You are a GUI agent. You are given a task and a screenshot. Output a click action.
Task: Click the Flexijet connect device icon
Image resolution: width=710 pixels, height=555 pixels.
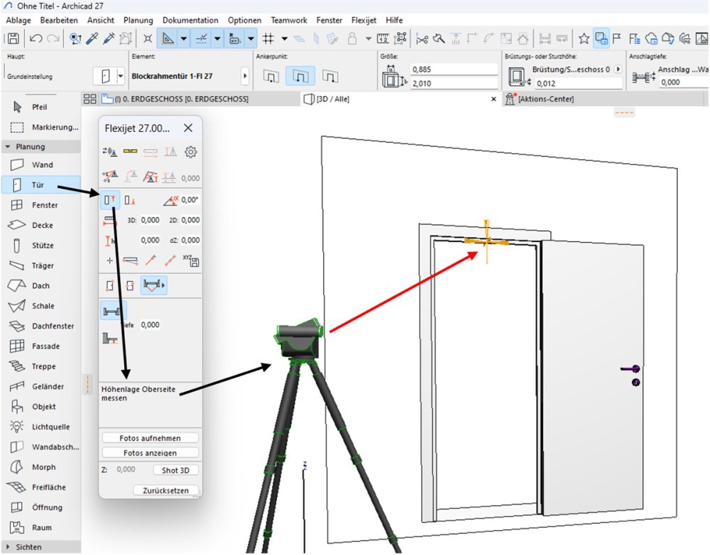(x=110, y=152)
